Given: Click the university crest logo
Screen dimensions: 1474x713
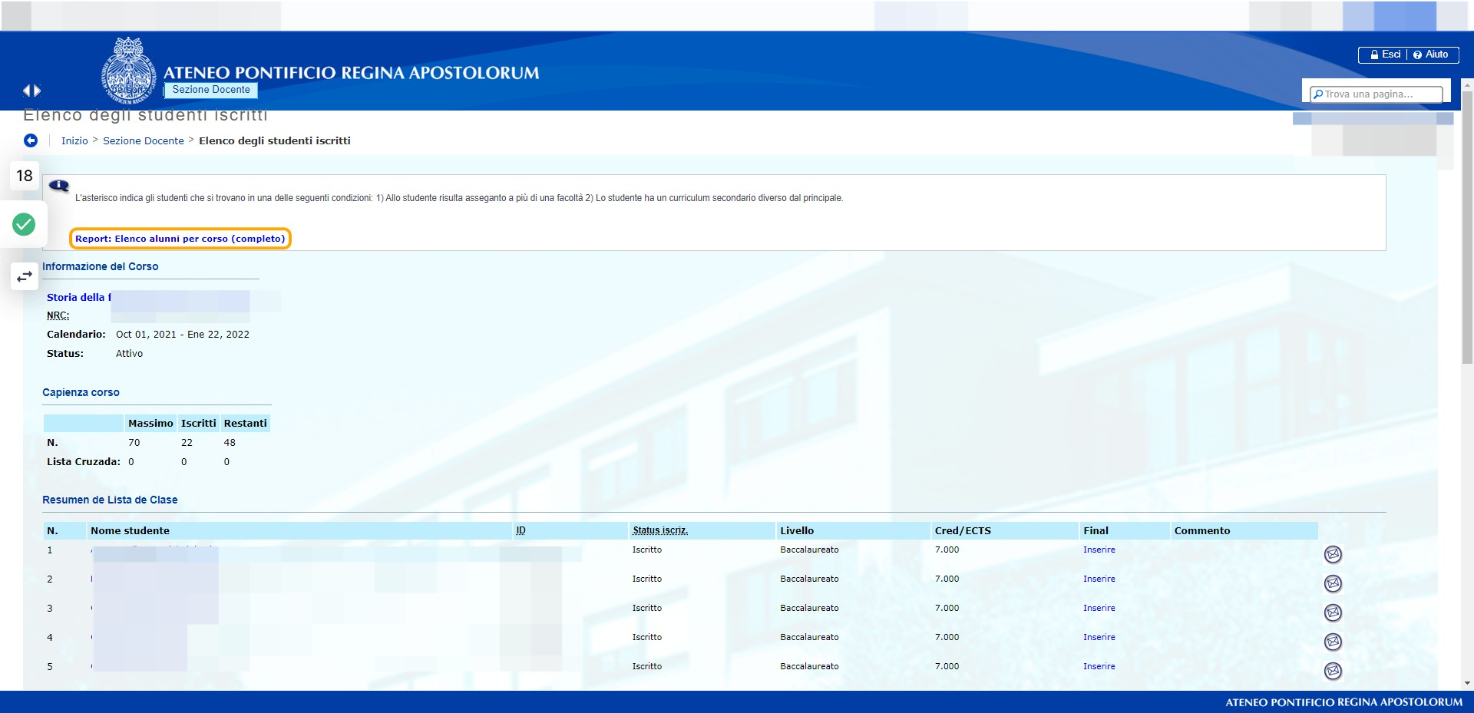Looking at the screenshot, I should pos(129,71).
